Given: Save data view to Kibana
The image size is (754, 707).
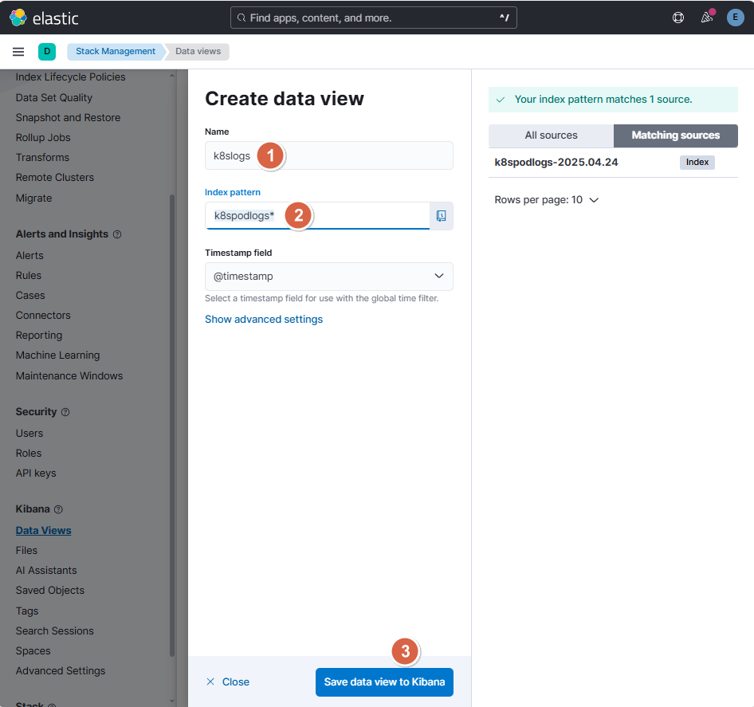Looking at the screenshot, I should pos(384,682).
